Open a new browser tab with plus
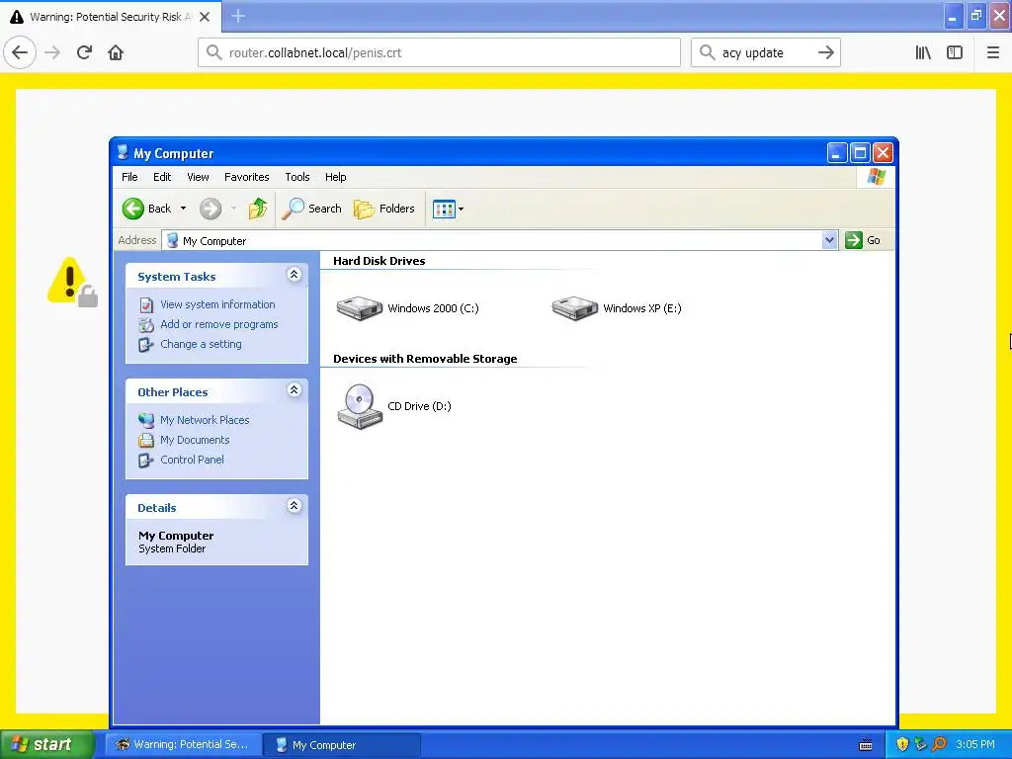This screenshot has width=1012, height=759. coord(238,16)
